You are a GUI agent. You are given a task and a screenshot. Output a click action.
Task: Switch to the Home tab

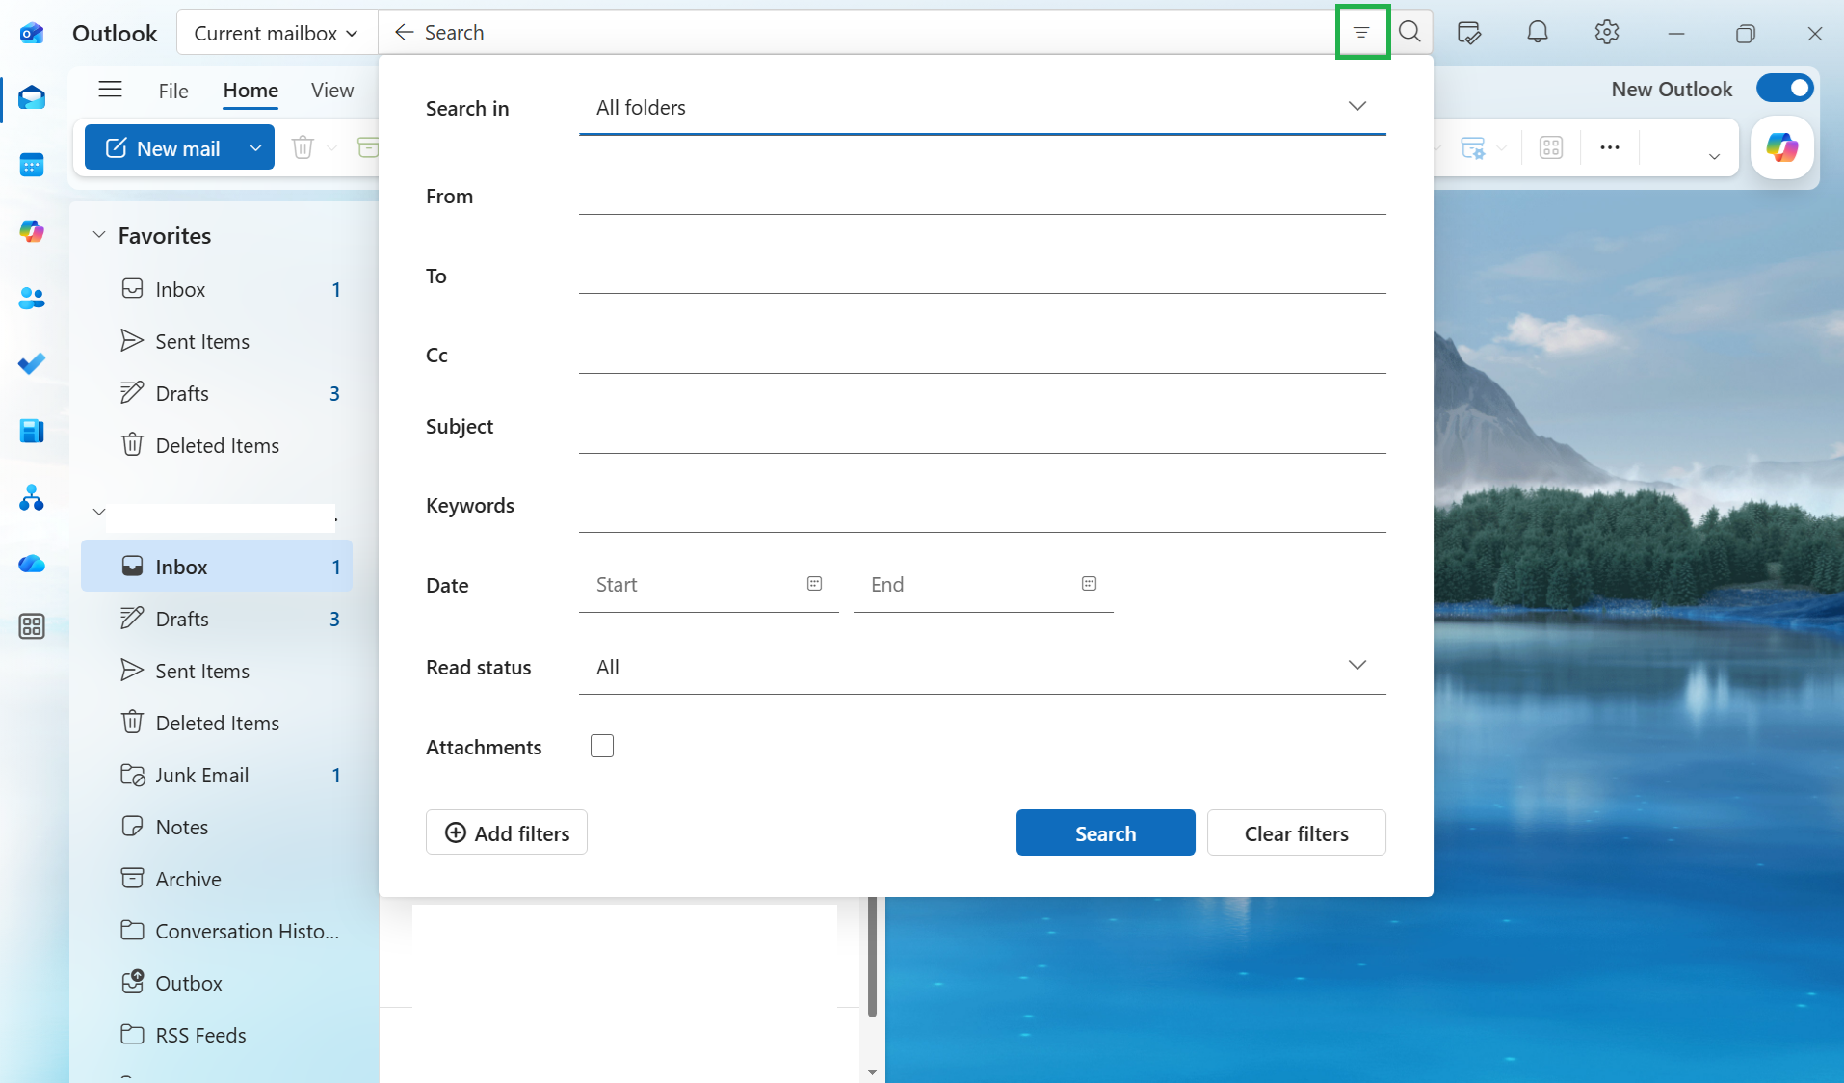click(250, 91)
